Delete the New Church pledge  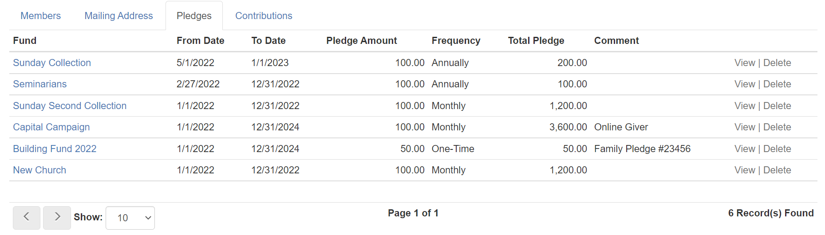[777, 170]
